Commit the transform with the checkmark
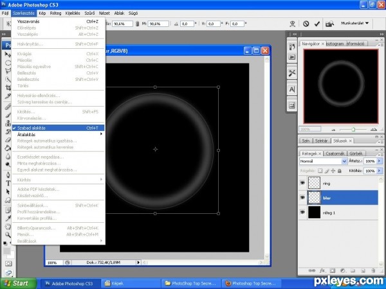386x289 pixels. click(x=317, y=24)
